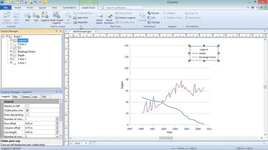Toggle Y Axis 1 visibility checkbox

[x=11, y=59]
